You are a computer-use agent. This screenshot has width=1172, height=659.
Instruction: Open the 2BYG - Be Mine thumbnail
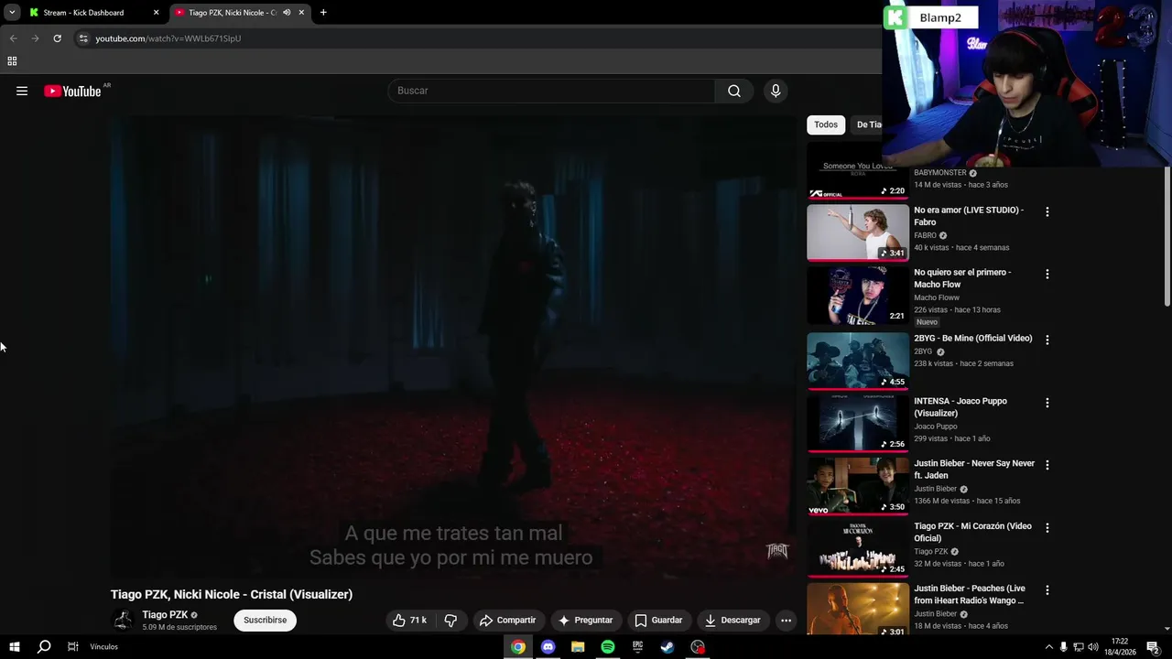(x=857, y=361)
